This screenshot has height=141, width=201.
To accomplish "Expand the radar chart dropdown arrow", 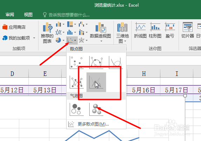I will 86,40.
